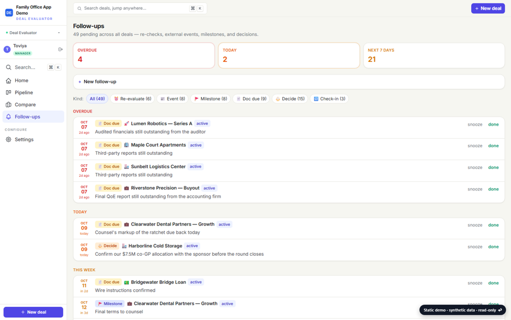Snooze the Lumen Robotics follow-up
511x320 pixels.
[475, 124]
